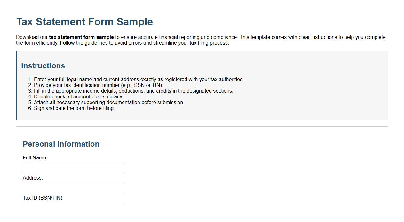
Task: Click the Tax ID (SSN/TIN) input field
Action: coord(74,207)
